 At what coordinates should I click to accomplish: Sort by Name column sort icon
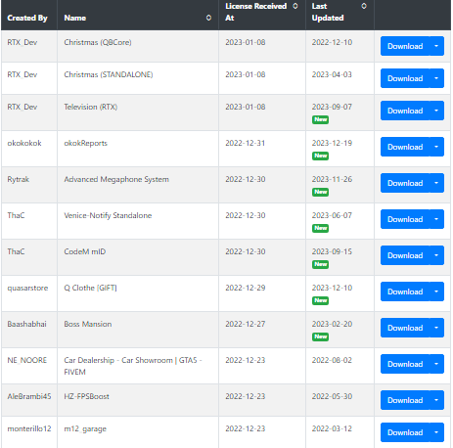[x=208, y=18]
